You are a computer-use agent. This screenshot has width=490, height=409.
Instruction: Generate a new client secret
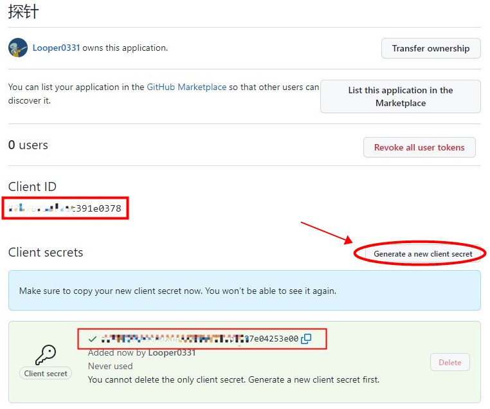point(422,254)
